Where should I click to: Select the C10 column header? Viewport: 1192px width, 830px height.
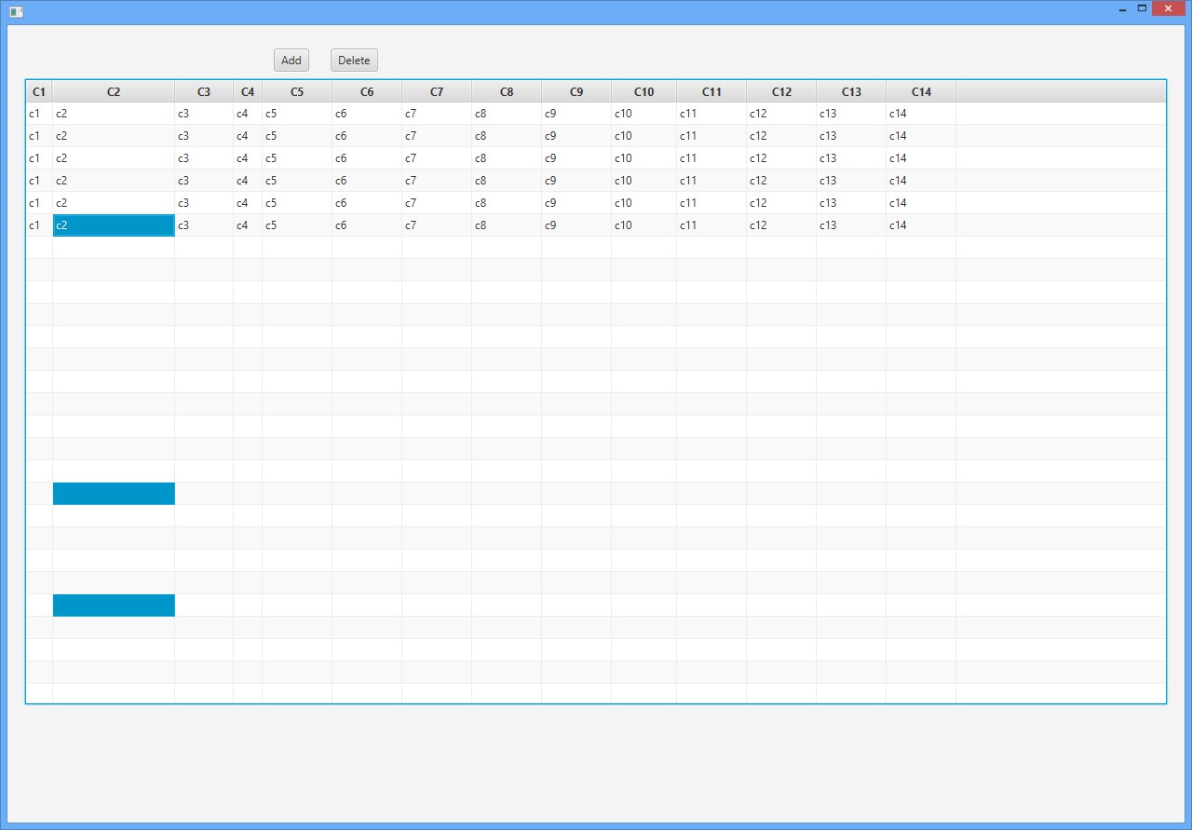click(643, 91)
